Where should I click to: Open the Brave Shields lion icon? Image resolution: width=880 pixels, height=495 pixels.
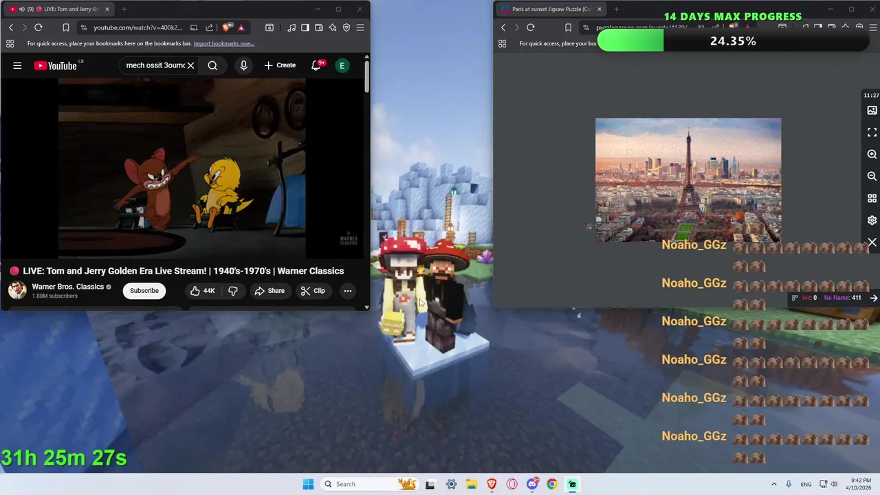[226, 27]
